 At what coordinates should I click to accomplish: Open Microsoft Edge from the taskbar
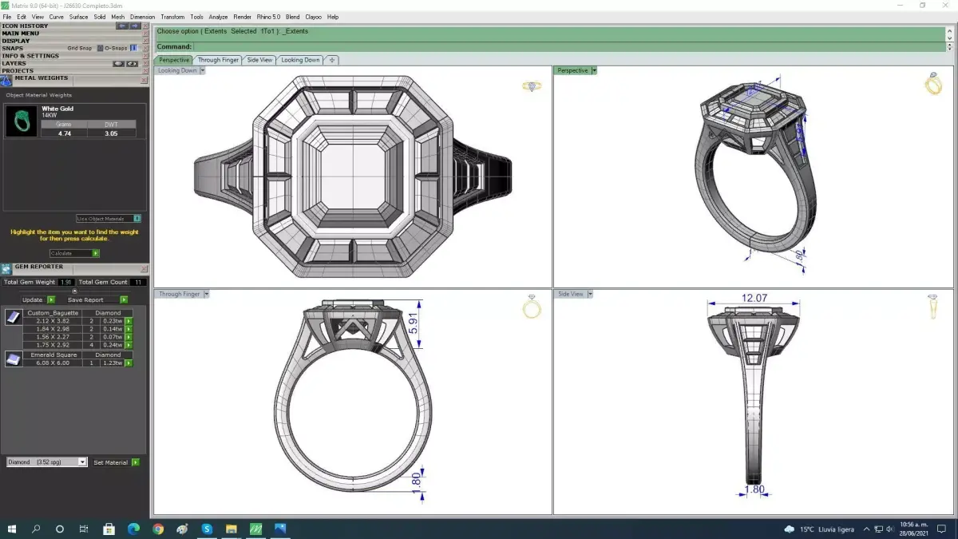[x=133, y=529]
